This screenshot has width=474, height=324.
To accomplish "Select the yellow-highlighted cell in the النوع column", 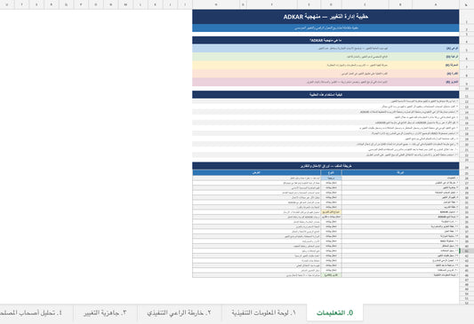I will [332, 212].
